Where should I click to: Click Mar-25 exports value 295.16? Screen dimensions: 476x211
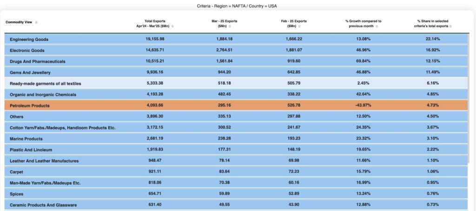click(225, 105)
